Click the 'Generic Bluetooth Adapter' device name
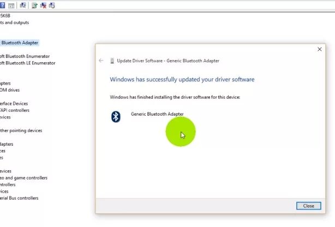 pyautogui.click(x=157, y=114)
